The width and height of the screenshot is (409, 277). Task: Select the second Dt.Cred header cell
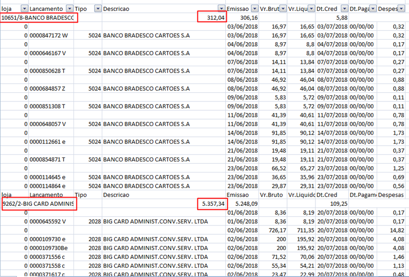click(x=332, y=195)
